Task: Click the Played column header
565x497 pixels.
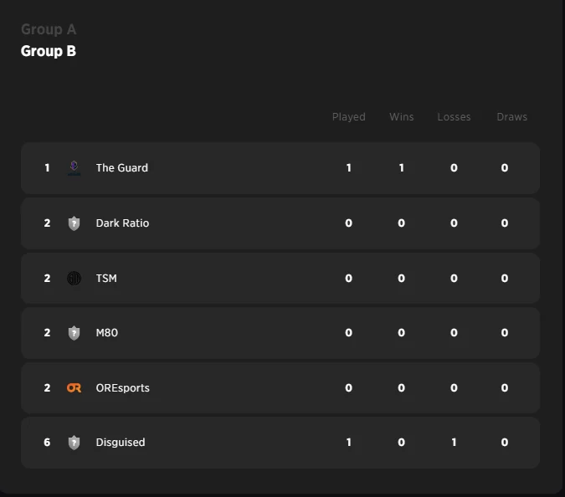Action: pos(349,117)
